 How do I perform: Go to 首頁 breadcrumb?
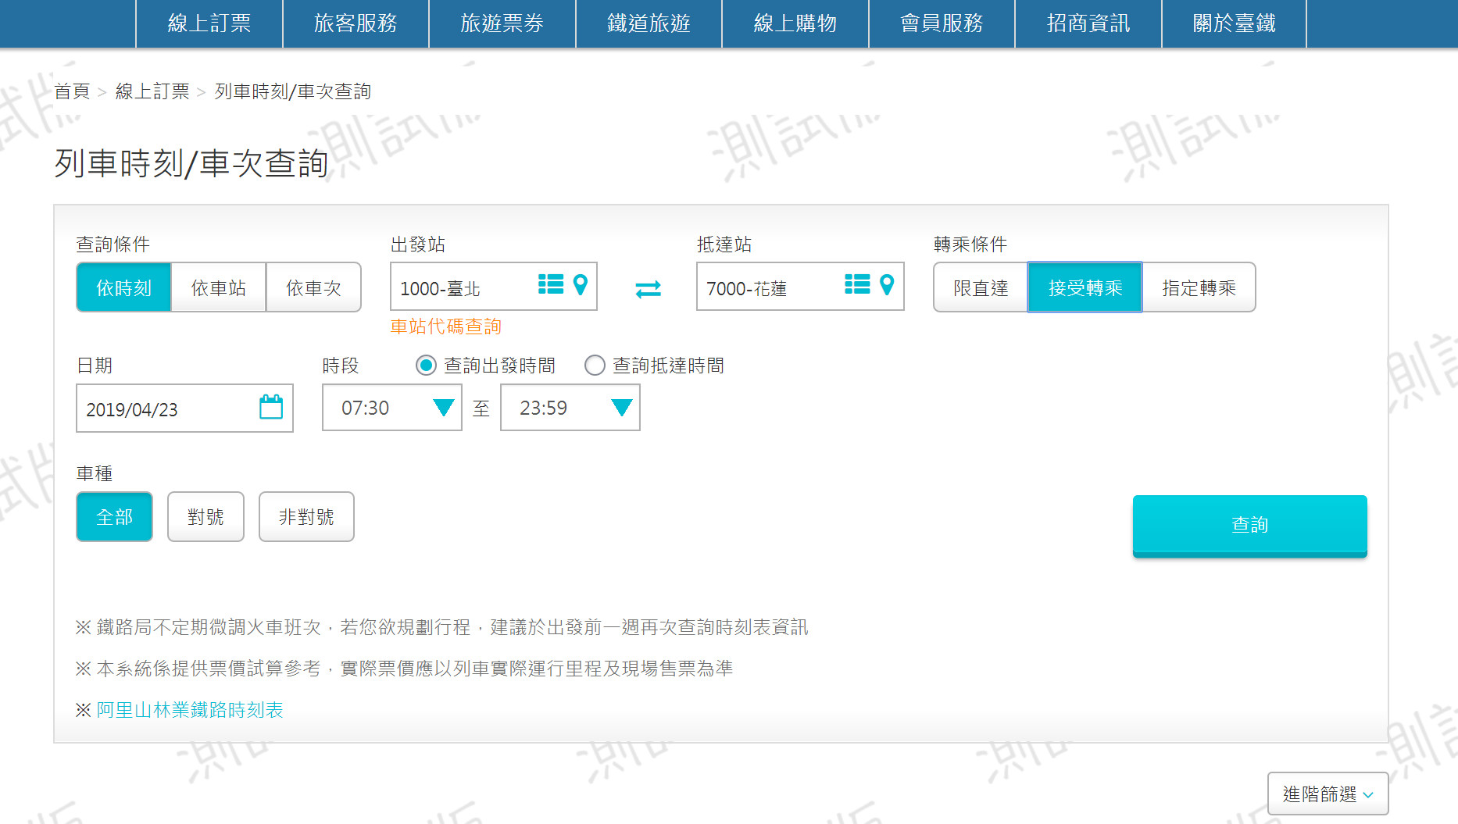(72, 91)
